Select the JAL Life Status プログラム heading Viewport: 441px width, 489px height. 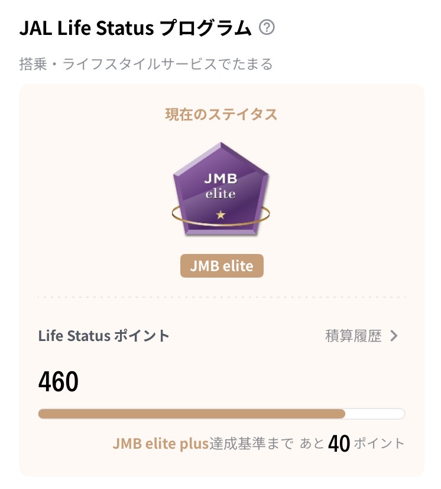pyautogui.click(x=135, y=28)
